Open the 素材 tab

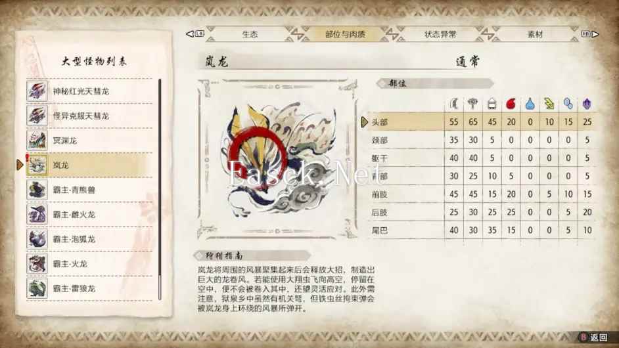tap(535, 34)
